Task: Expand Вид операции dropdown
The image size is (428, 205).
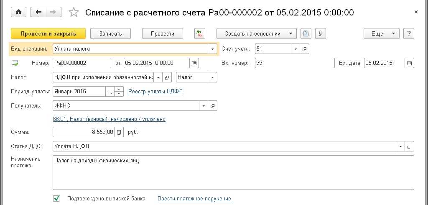Action: point(213,49)
